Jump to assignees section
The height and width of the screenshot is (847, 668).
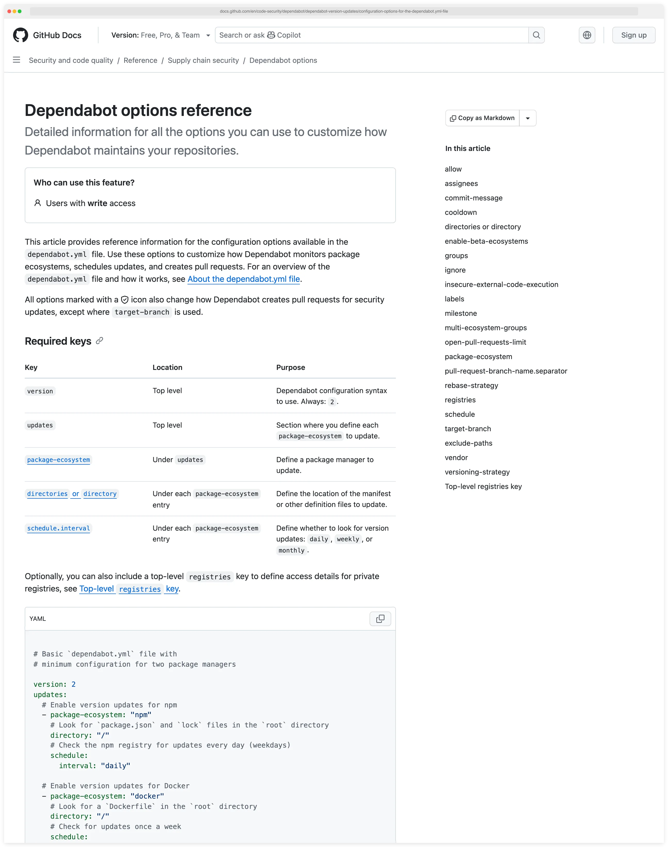tap(461, 184)
